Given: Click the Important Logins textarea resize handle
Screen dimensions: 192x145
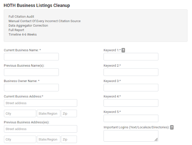Looking at the screenshot, I should [x=156, y=139].
